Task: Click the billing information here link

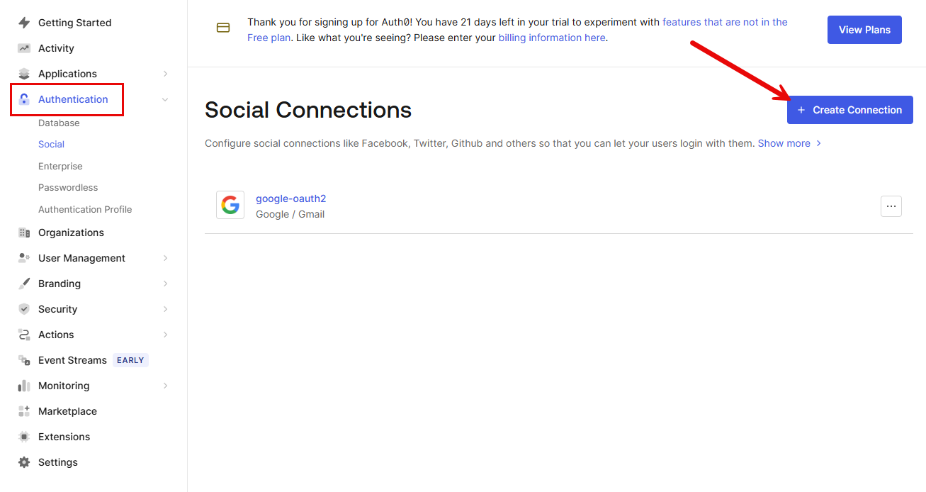Action: pyautogui.click(x=552, y=38)
